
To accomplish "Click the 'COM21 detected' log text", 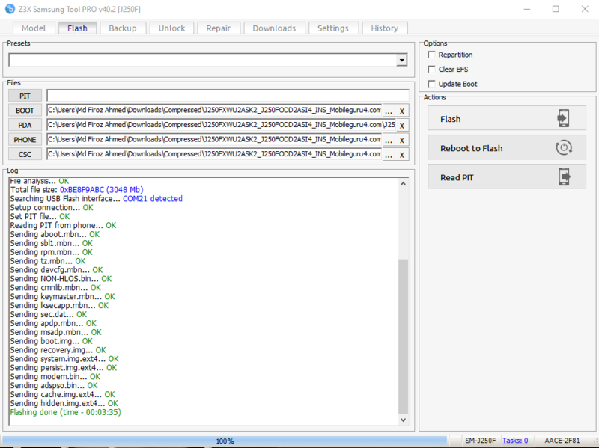I will [x=153, y=198].
